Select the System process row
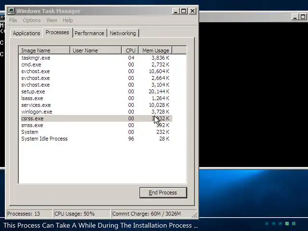The height and width of the screenshot is (231, 308). pos(96,132)
